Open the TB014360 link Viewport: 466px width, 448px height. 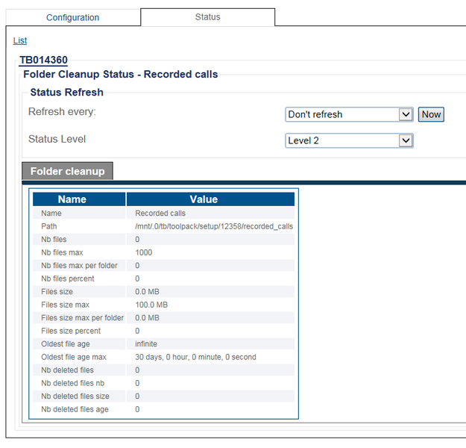44,60
